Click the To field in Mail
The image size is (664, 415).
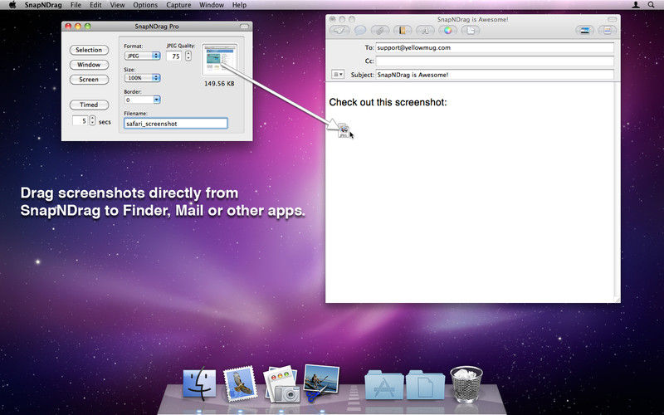(x=495, y=47)
